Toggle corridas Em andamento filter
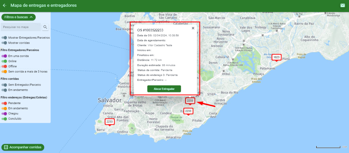349x153 pixels. [4, 90]
